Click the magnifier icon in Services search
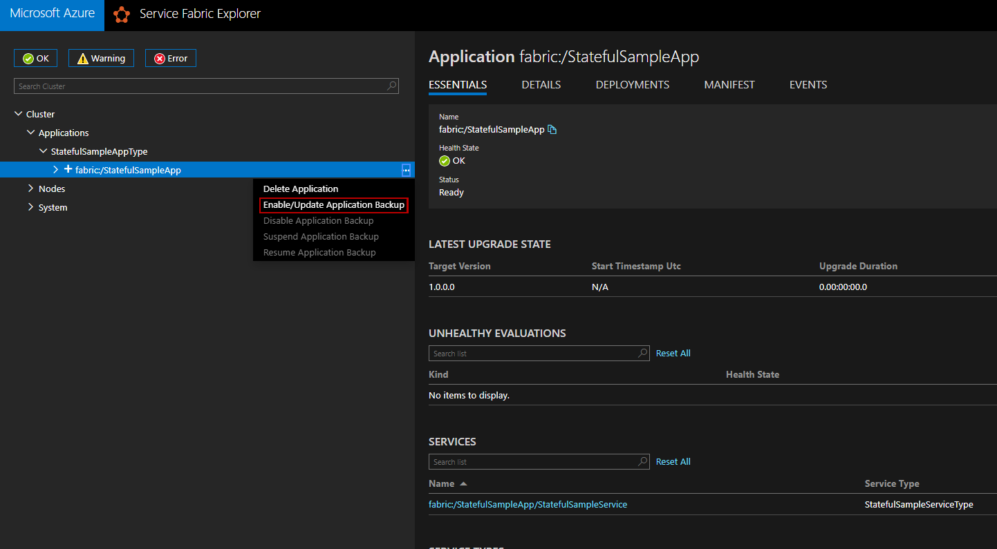 (642, 461)
